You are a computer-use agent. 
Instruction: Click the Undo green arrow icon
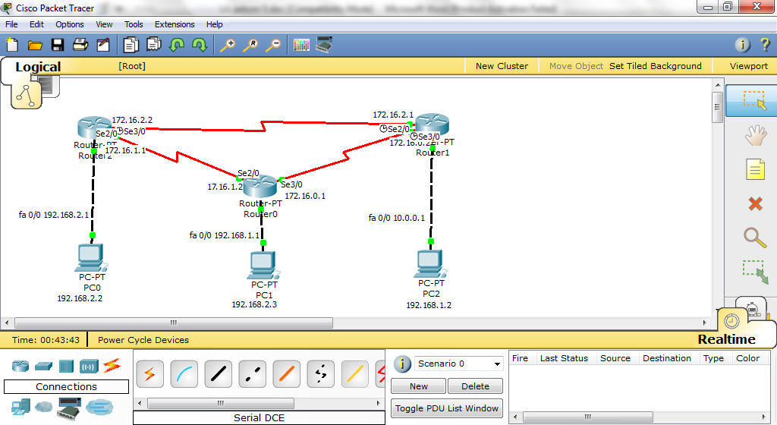[x=176, y=45]
